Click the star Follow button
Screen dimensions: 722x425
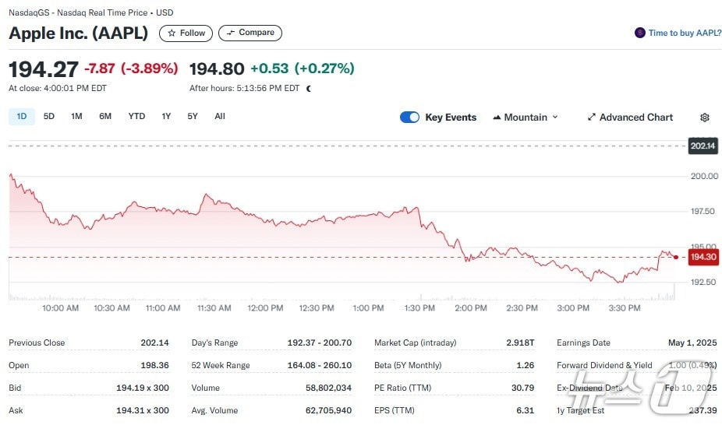(186, 33)
